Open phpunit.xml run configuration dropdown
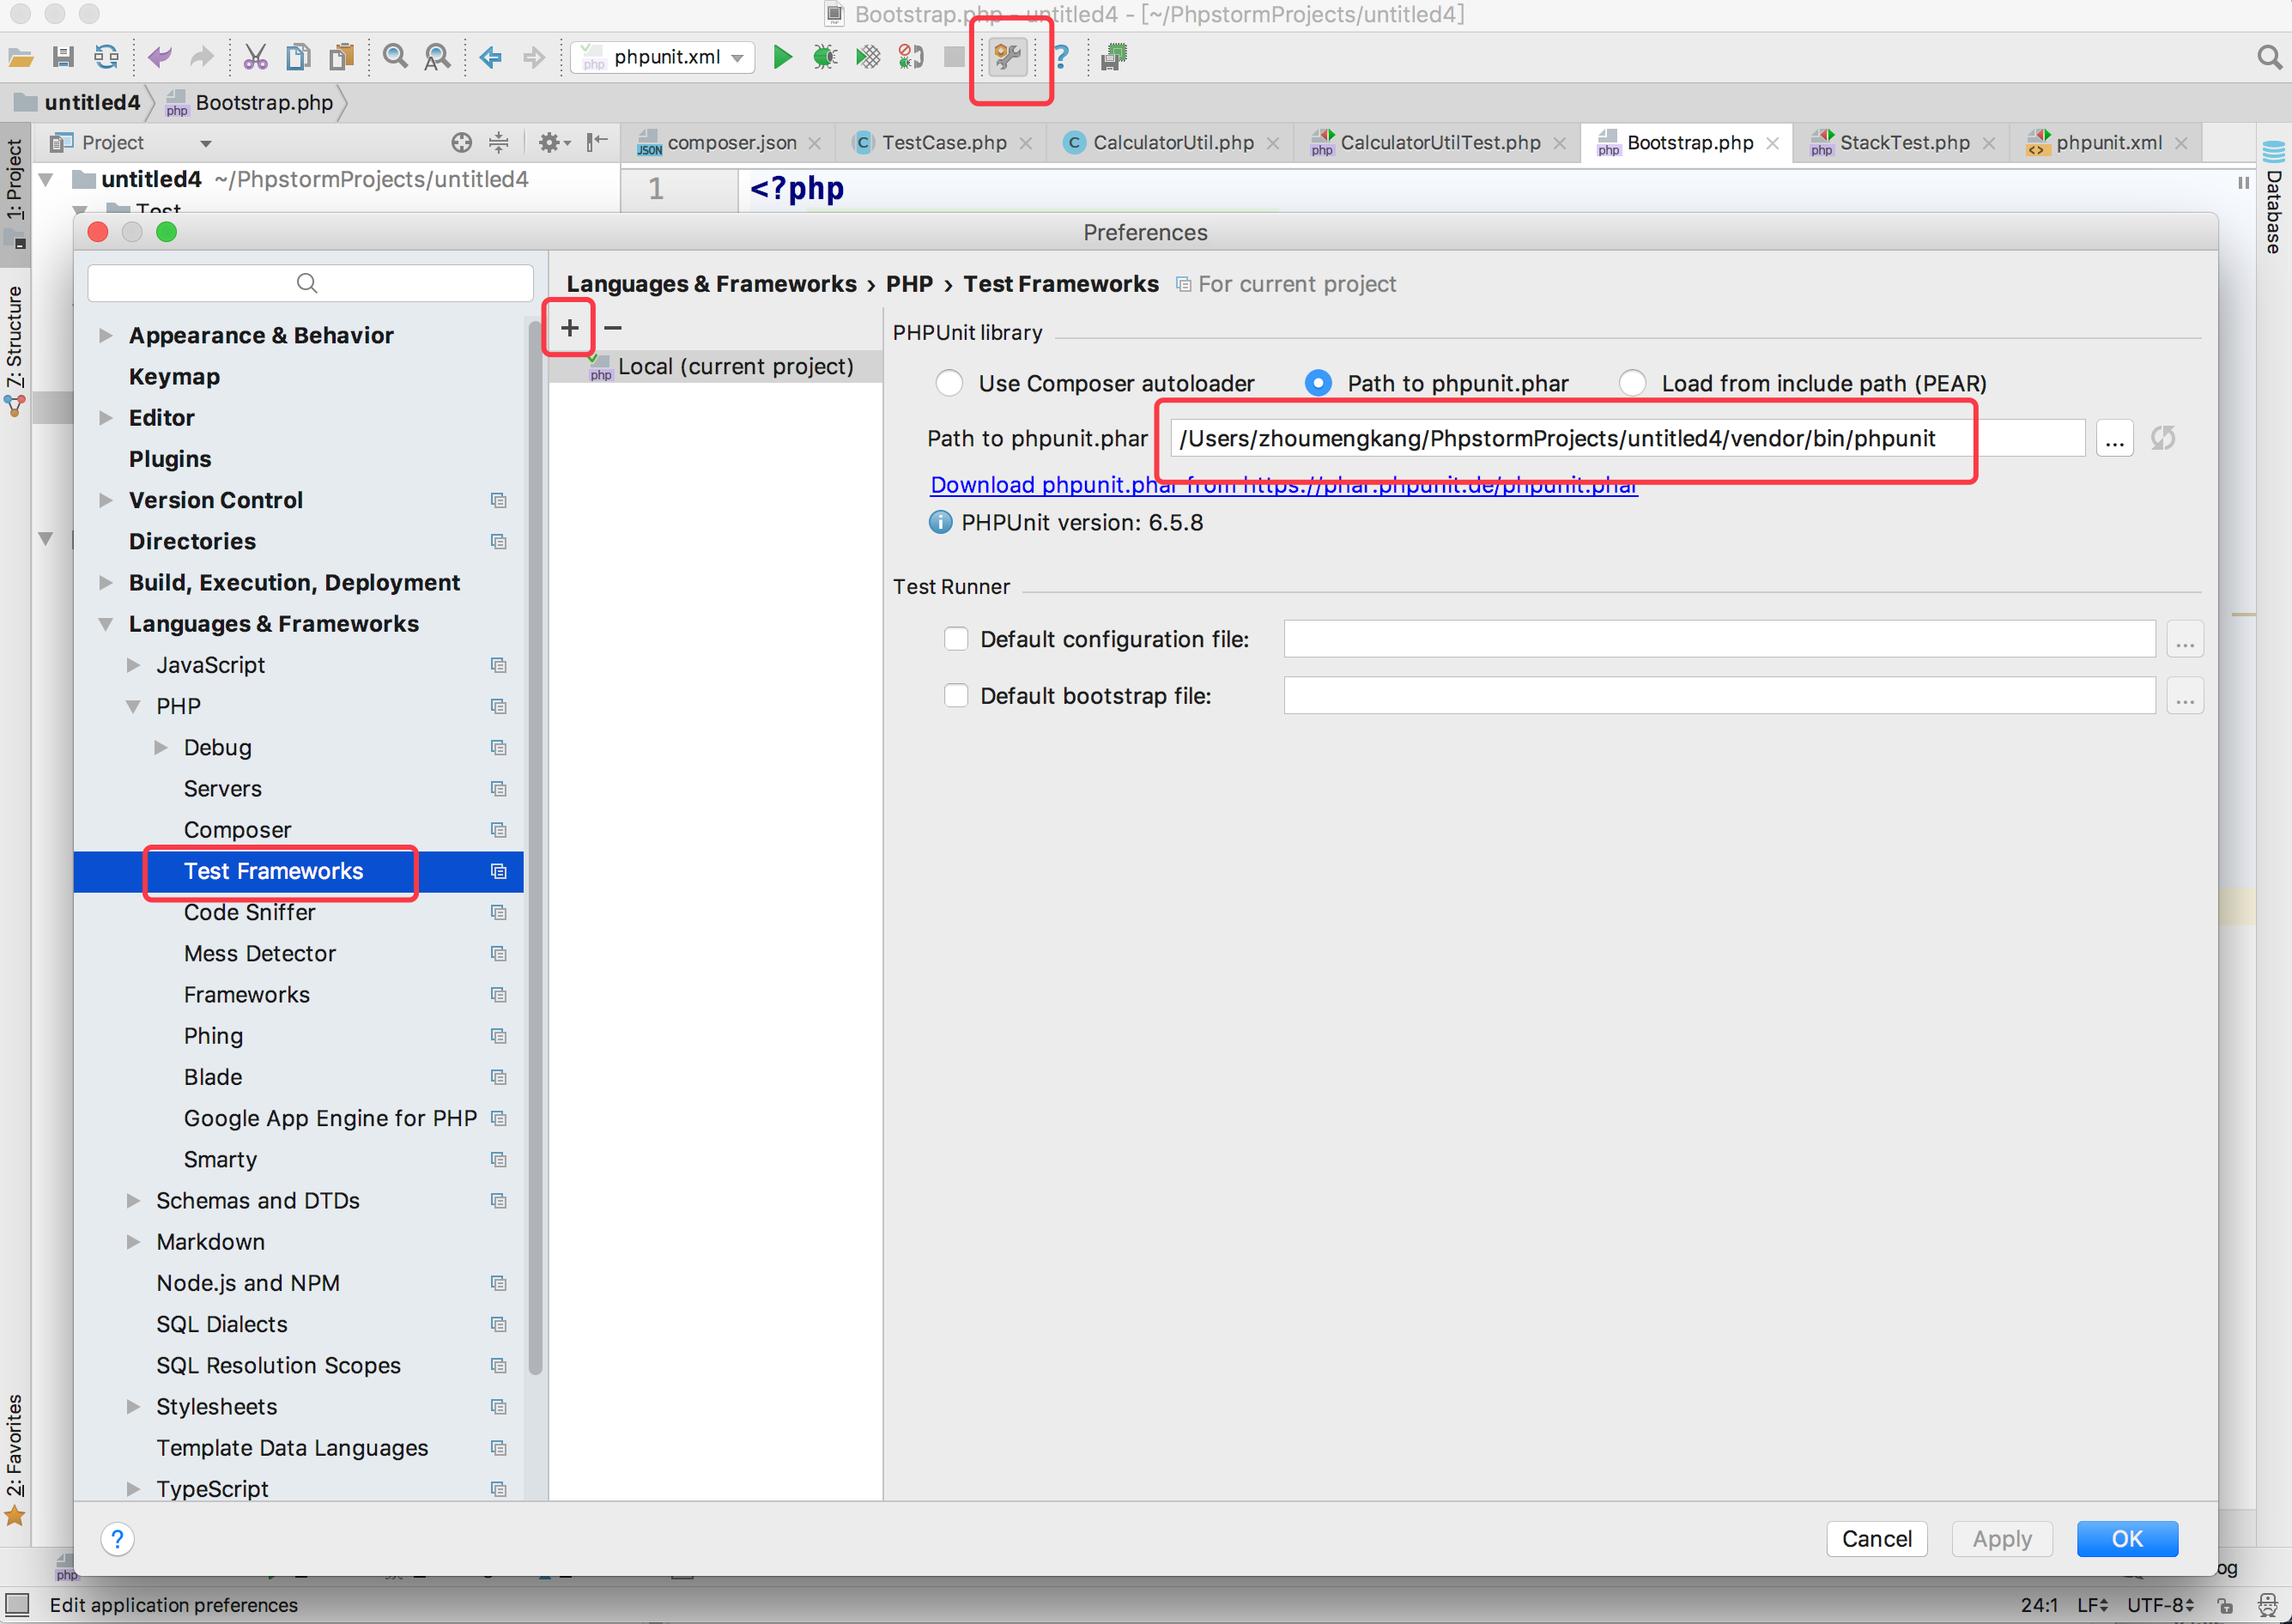Image resolution: width=2292 pixels, height=1624 pixels. point(662,57)
